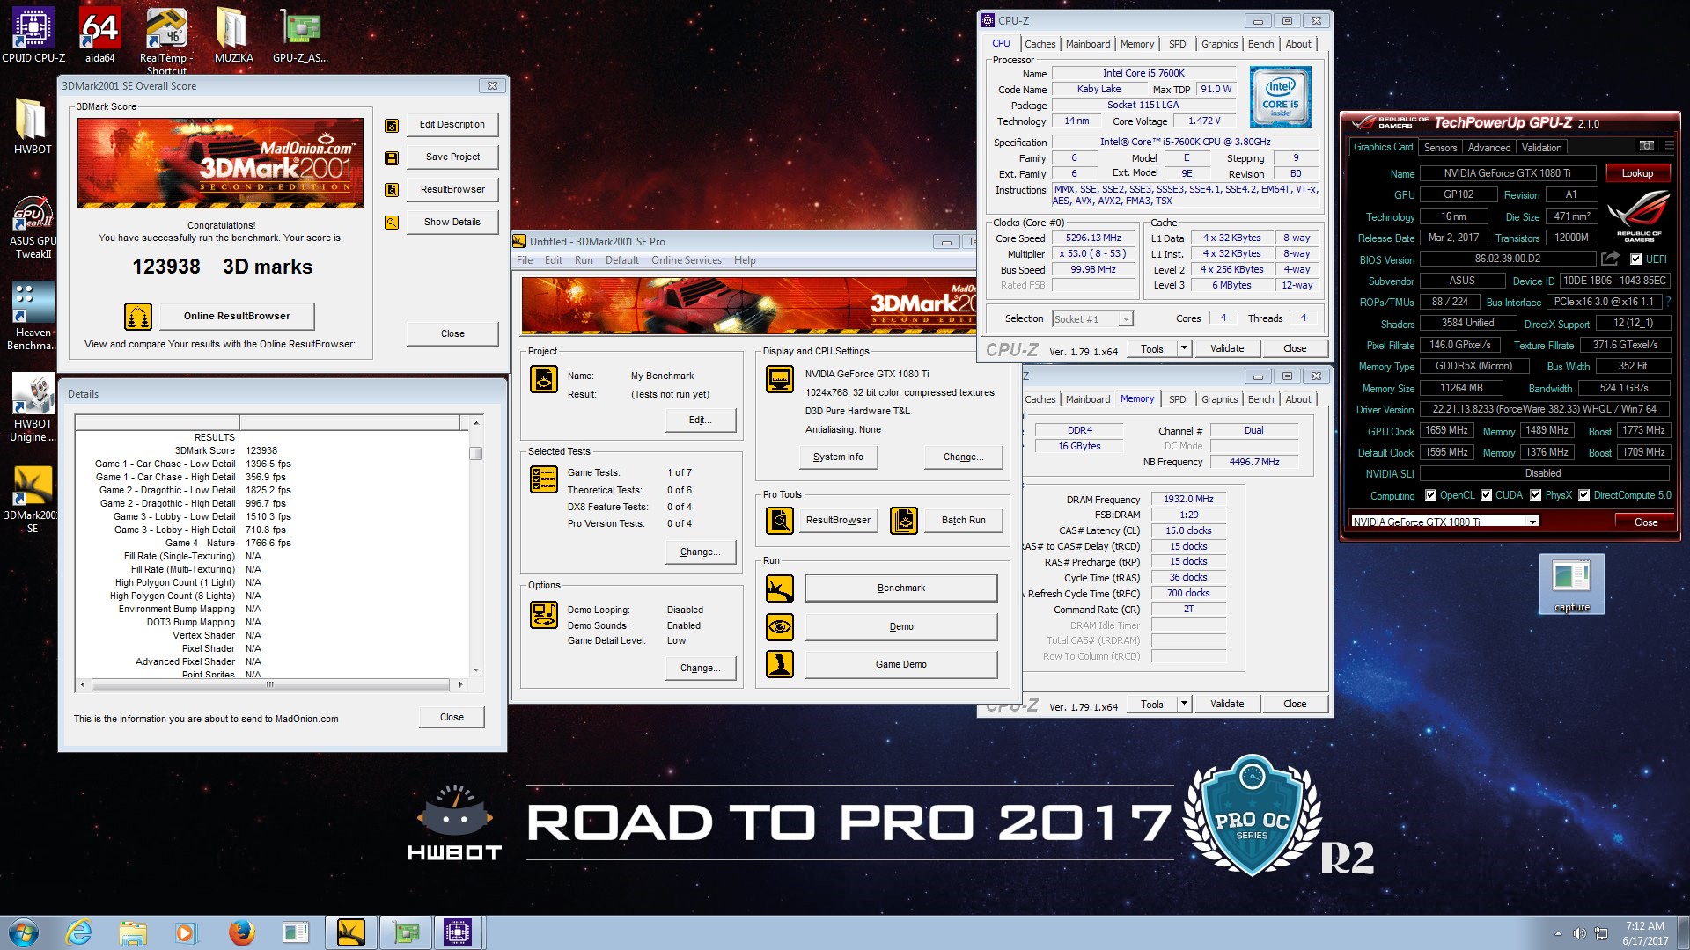Viewport: 1690px width, 950px height.
Task: Open the aida64 desktop shortcut
Action: point(99,35)
